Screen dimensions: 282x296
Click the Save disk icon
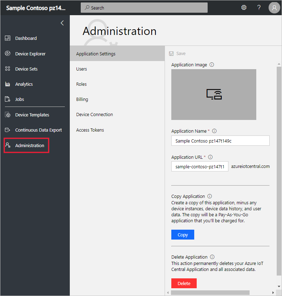click(171, 54)
